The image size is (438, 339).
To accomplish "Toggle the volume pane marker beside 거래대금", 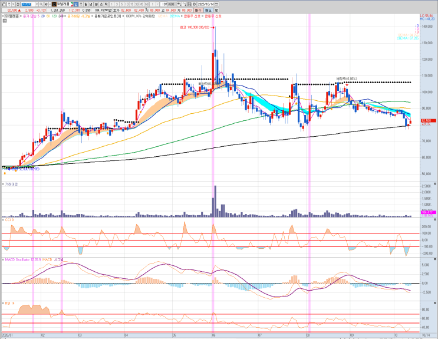I will (x=3, y=184).
